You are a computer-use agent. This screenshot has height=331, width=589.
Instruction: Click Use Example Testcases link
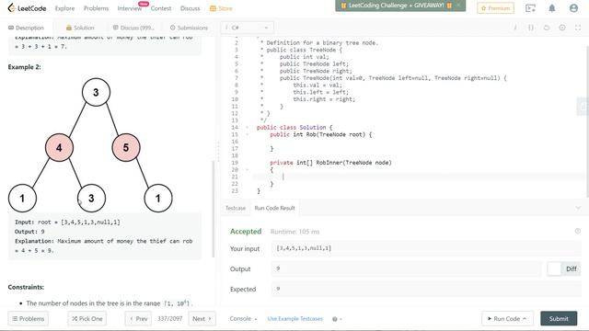294,319
